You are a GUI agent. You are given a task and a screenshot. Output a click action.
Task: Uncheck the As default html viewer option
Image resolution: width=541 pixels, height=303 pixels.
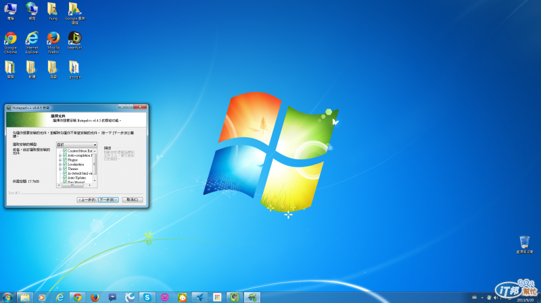tap(65, 173)
